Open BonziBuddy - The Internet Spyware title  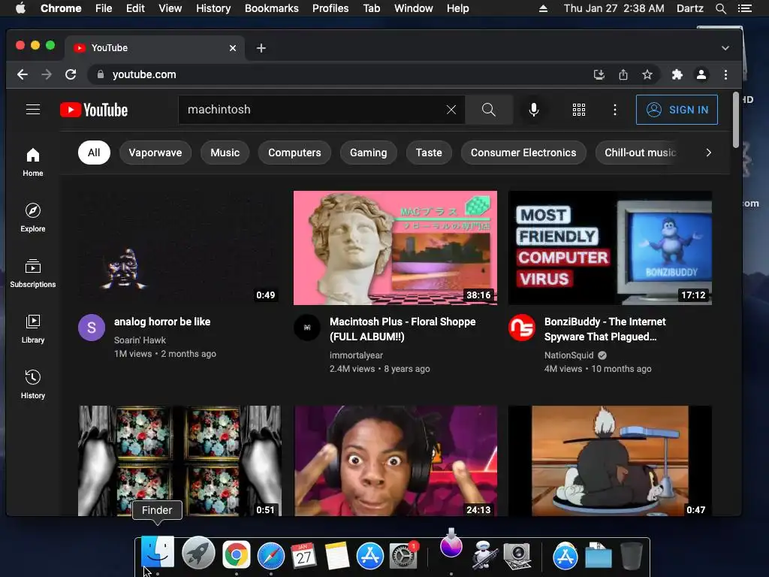point(605,329)
